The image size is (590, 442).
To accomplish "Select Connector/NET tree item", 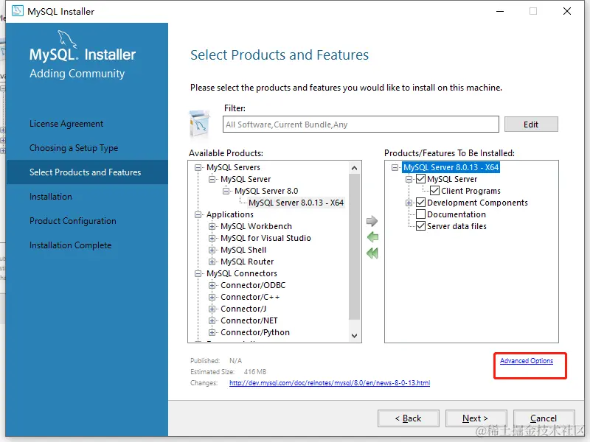I will coord(249,320).
